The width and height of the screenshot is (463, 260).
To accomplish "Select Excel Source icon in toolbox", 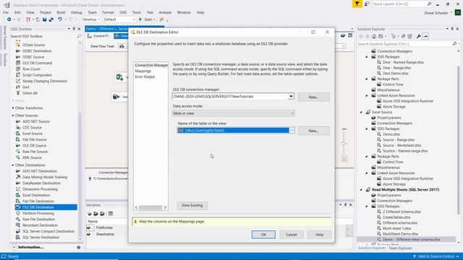I will 18,134.
